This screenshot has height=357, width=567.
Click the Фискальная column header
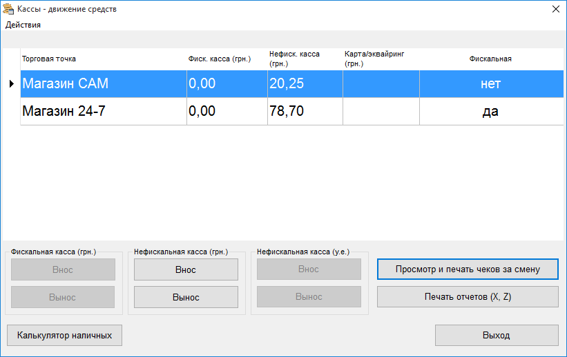[490, 59]
